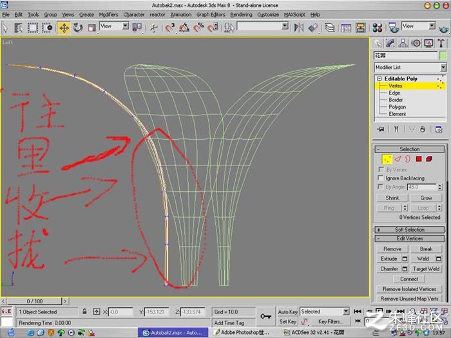451x338 pixels.
Task: Open the Graph Editors menu
Action: (x=211, y=15)
